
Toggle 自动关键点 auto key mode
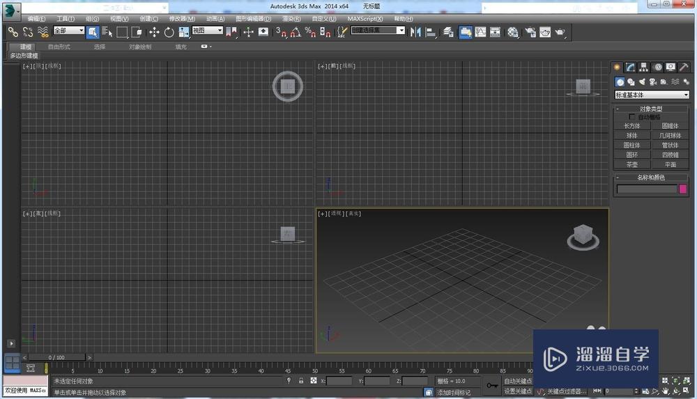pyautogui.click(x=518, y=381)
